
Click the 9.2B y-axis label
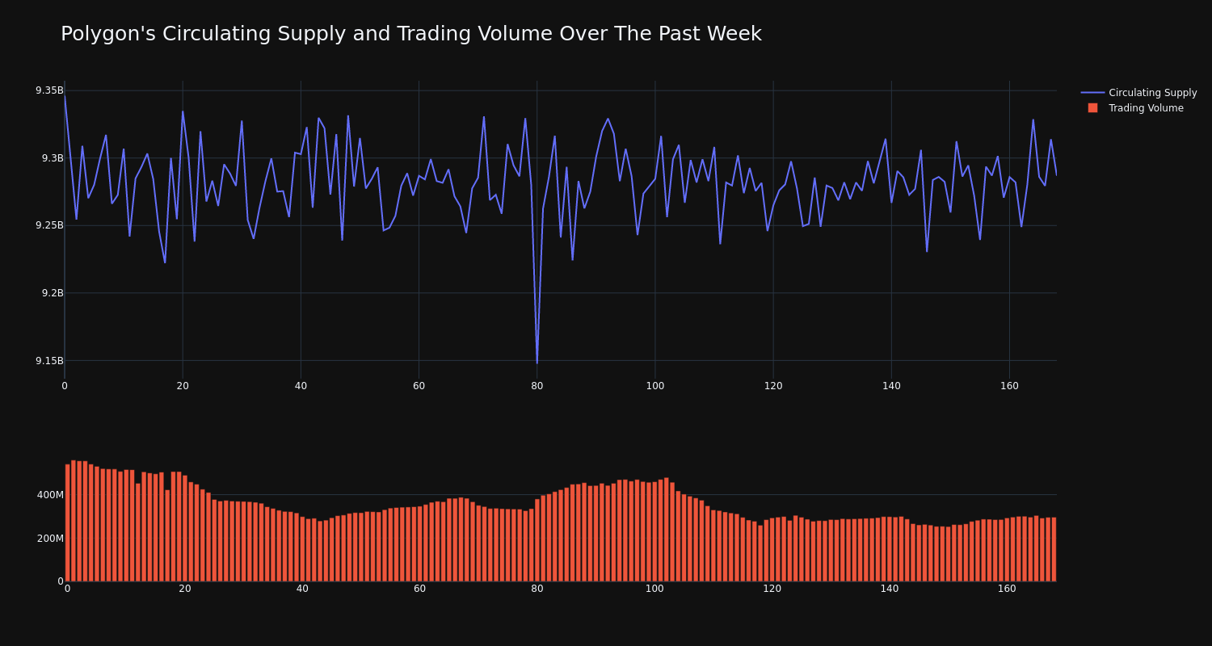coord(53,293)
